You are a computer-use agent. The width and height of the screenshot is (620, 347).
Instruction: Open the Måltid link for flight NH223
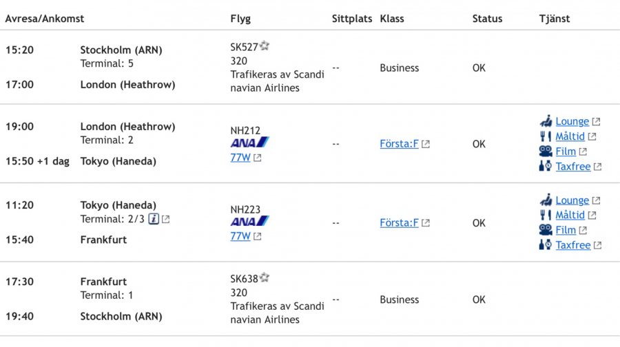pyautogui.click(x=570, y=215)
